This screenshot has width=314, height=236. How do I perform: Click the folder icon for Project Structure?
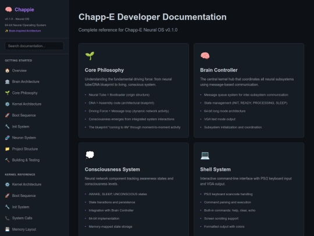pos(8,149)
